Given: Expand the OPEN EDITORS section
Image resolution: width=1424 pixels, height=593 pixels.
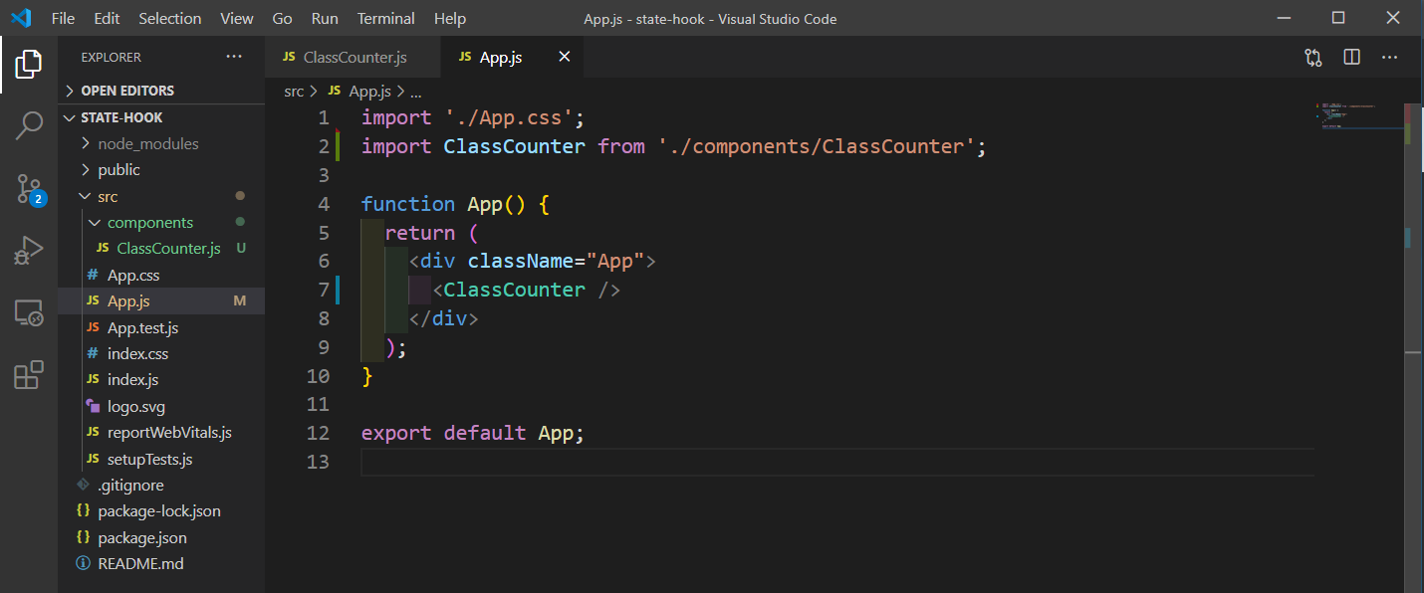Looking at the screenshot, I should [x=126, y=91].
